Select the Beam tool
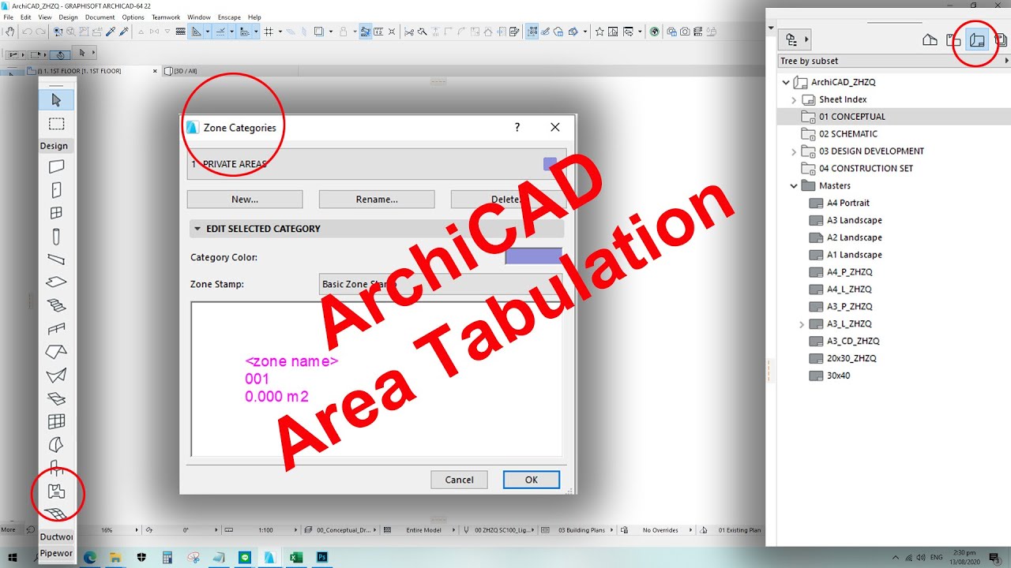Screen dimensions: 1011x568 click(x=56, y=260)
